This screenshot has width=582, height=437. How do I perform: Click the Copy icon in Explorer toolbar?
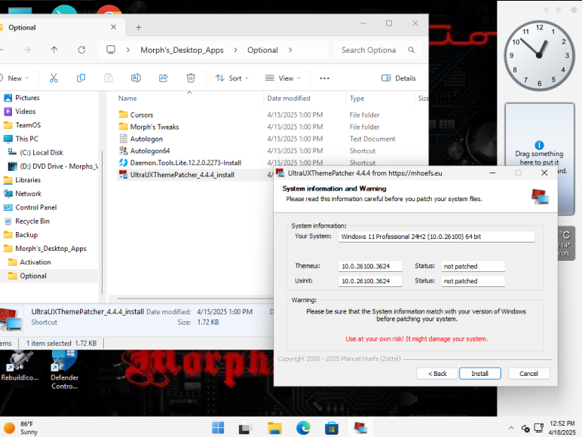pyautogui.click(x=81, y=78)
